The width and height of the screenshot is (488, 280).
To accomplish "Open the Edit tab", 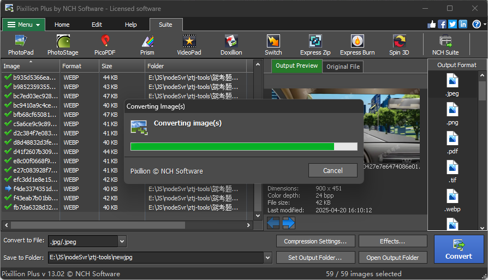I will [97, 25].
